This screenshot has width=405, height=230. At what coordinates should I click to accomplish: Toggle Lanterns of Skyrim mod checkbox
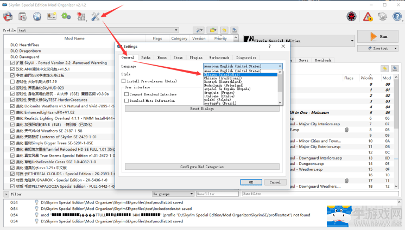click(12, 137)
